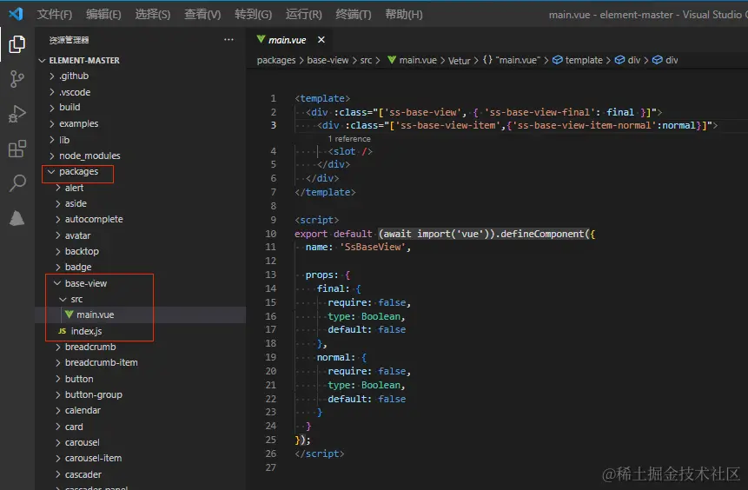Expand the aside folder

tap(140, 203)
